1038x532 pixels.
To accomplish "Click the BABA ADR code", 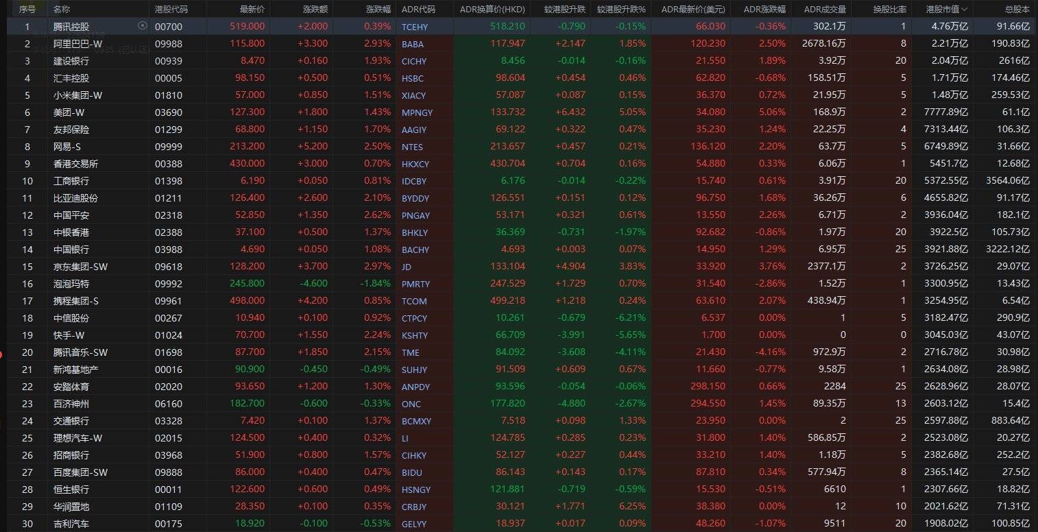I will 413,44.
